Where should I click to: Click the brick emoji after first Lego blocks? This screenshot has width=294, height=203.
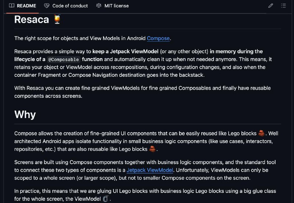[x=261, y=133]
